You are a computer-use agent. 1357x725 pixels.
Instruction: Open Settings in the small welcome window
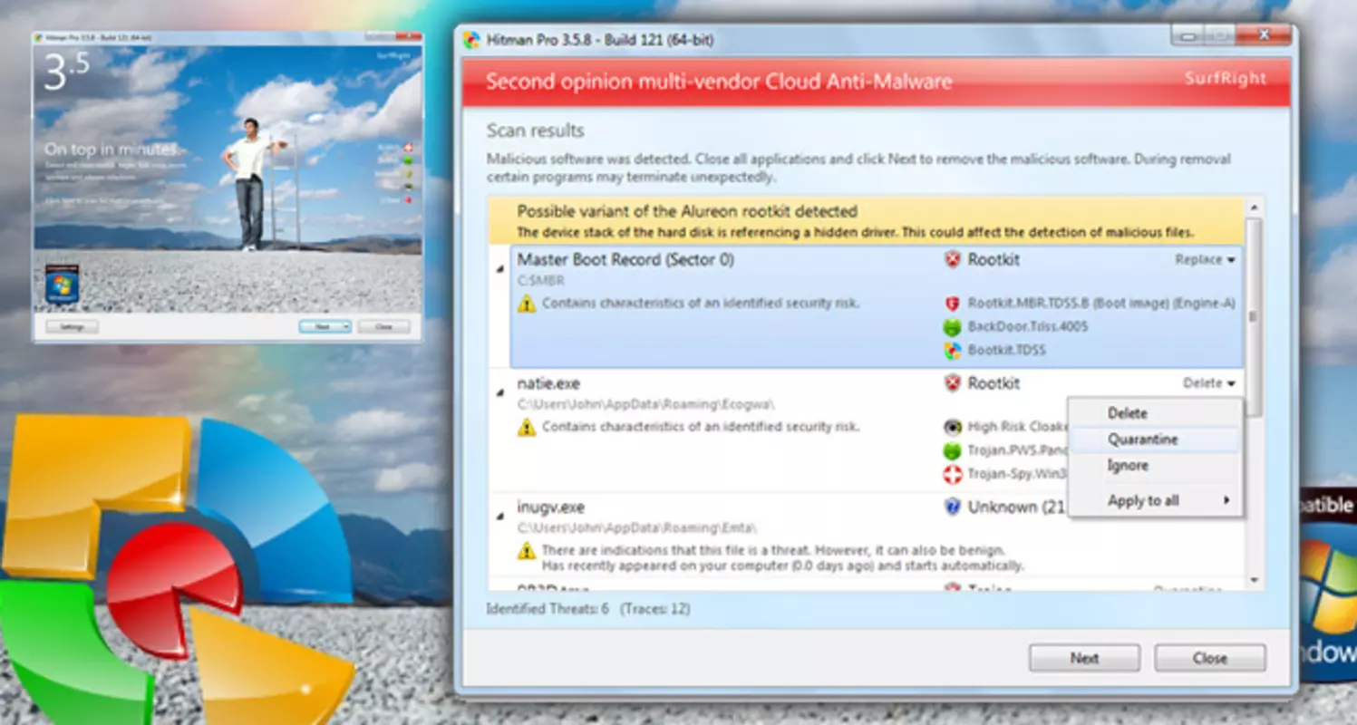tap(72, 326)
